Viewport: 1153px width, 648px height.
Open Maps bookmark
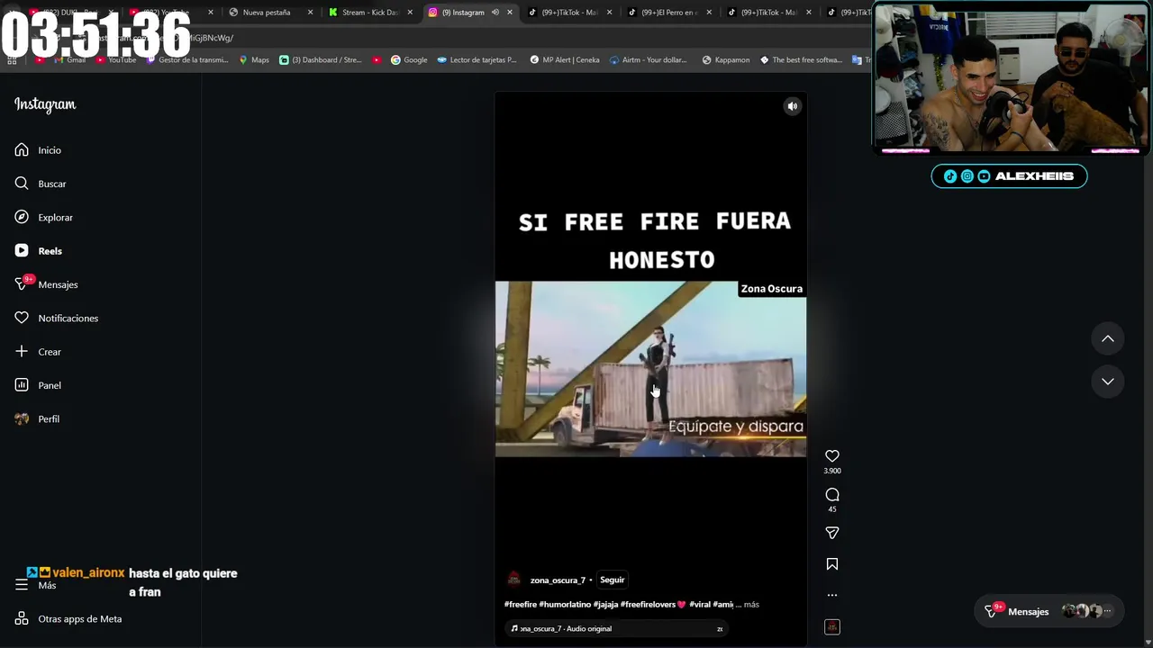pos(254,60)
